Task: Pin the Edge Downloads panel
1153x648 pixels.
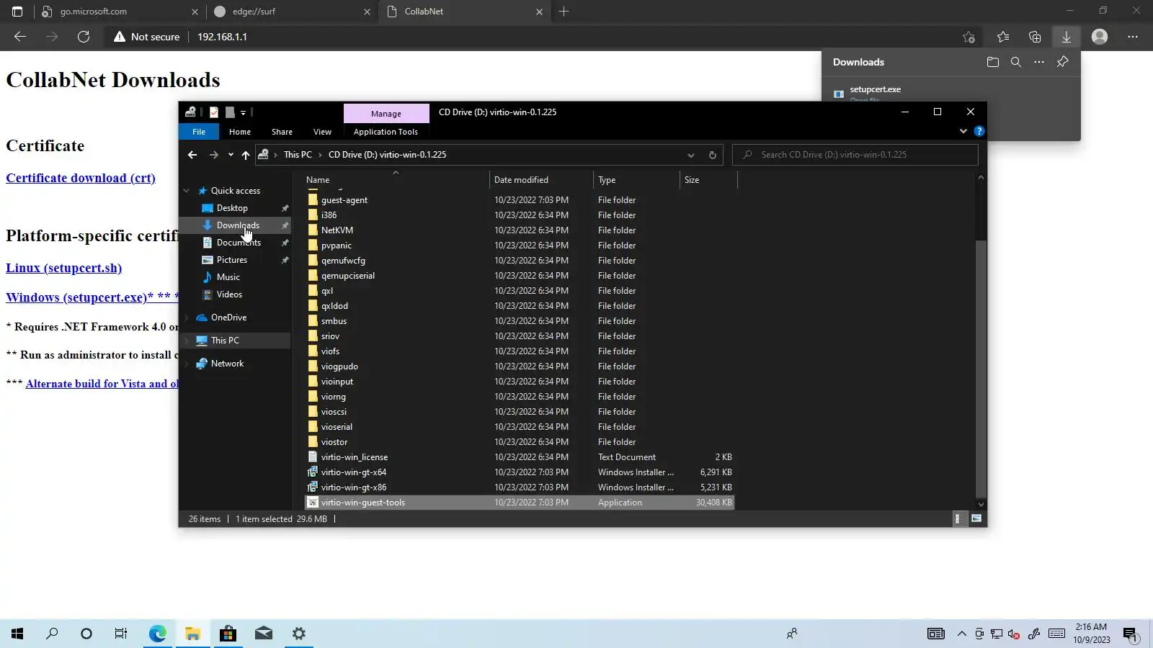Action: [x=1062, y=62]
